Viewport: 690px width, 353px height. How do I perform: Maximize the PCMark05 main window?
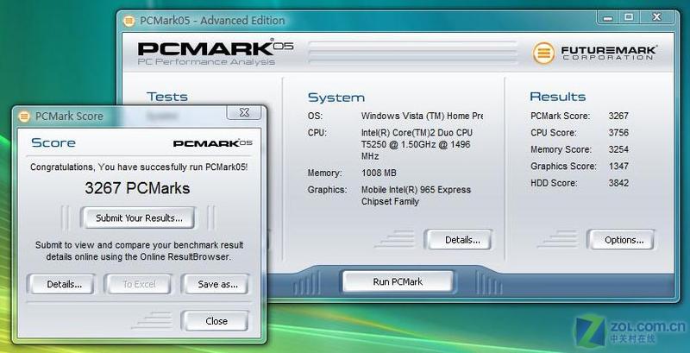[x=629, y=17]
